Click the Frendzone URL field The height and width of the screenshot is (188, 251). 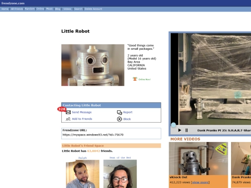[111, 134]
